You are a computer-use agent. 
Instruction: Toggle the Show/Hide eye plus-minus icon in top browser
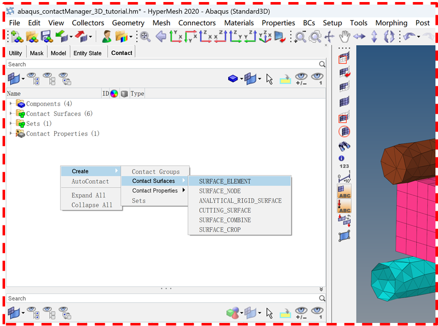(301, 79)
